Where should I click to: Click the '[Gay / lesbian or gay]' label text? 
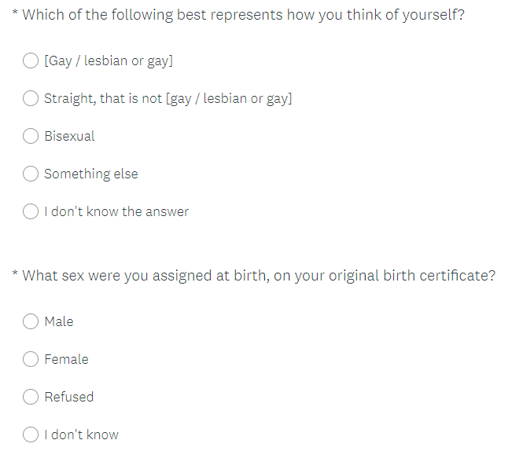click(109, 60)
